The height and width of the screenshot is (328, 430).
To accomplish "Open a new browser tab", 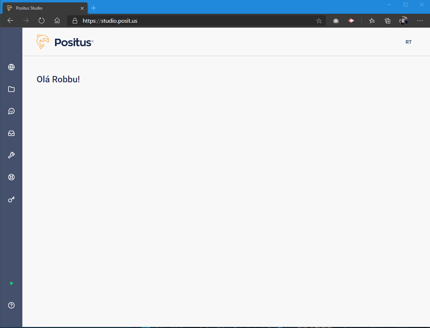I will (x=94, y=8).
